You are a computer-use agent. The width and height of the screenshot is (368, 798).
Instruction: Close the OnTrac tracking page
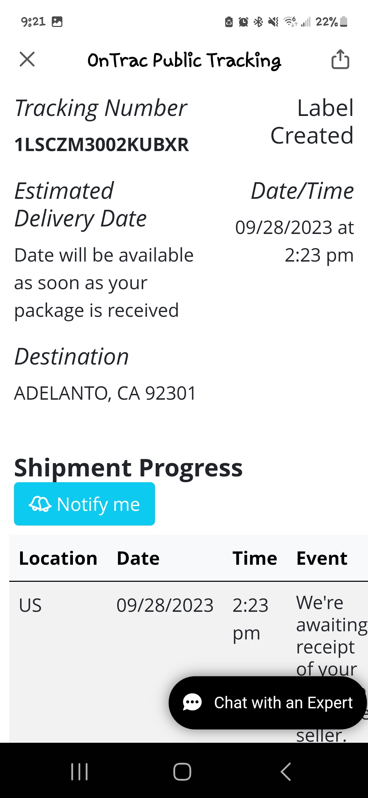[x=27, y=59]
